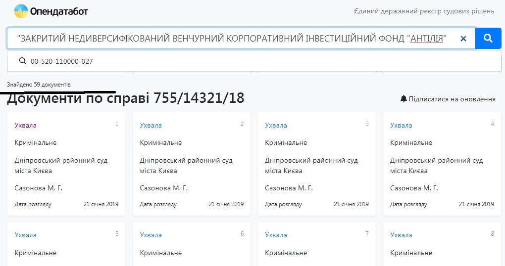Viewport: 505px width, 266px height.
Task: Click judge Сазонова М. Г. in card 3
Action: point(289,188)
